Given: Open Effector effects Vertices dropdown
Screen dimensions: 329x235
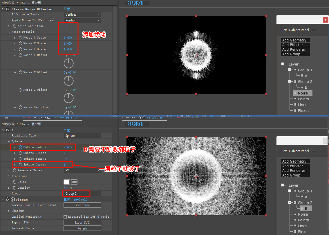Looking at the screenshot, I should coord(82,14).
